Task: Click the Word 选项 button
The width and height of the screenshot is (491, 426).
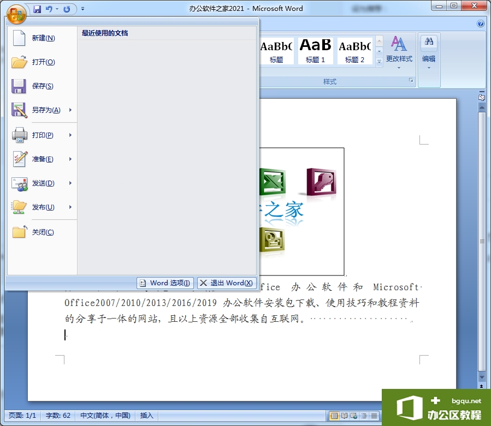Action: click(165, 283)
